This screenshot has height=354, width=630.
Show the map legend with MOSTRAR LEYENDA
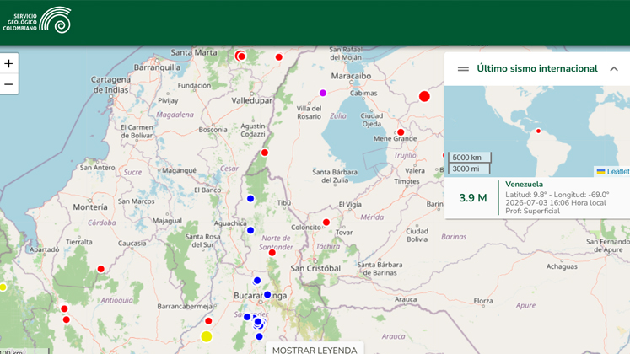pyautogui.click(x=315, y=350)
